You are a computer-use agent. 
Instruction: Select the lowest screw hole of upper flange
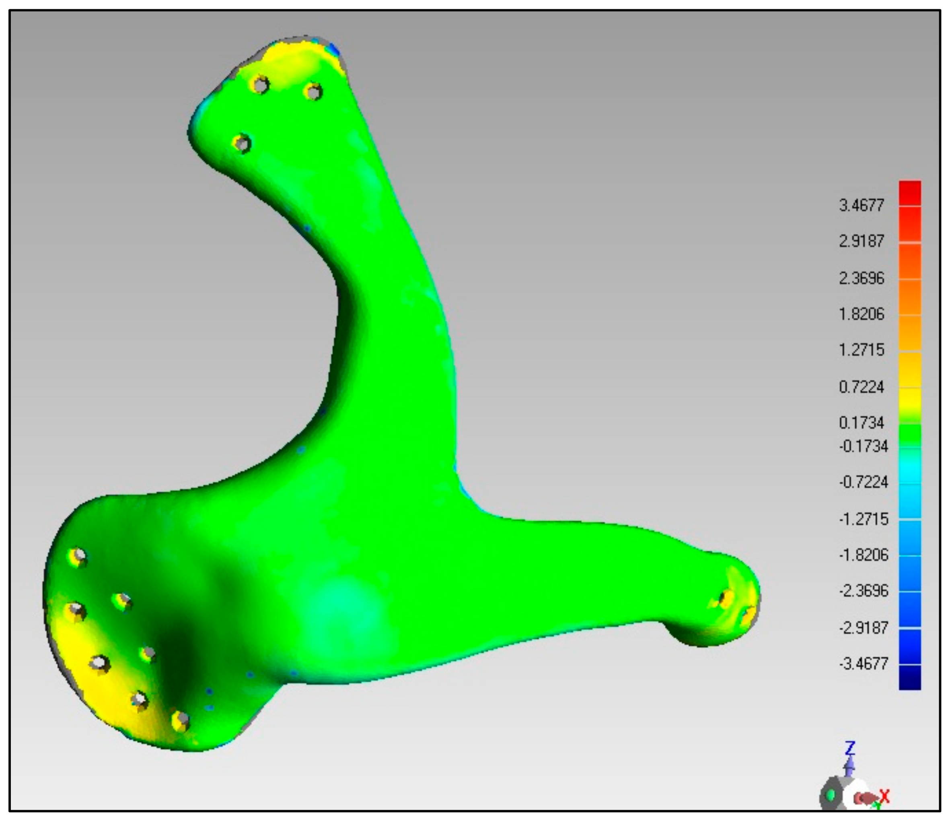point(242,144)
